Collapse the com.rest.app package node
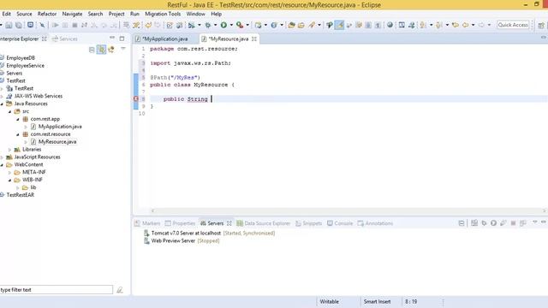The width and height of the screenshot is (548, 308). click(18, 119)
